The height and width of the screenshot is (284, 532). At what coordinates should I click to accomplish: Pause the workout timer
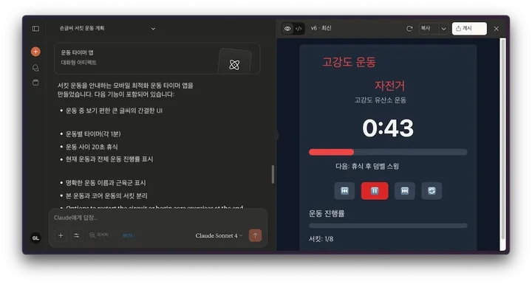pyautogui.click(x=375, y=191)
